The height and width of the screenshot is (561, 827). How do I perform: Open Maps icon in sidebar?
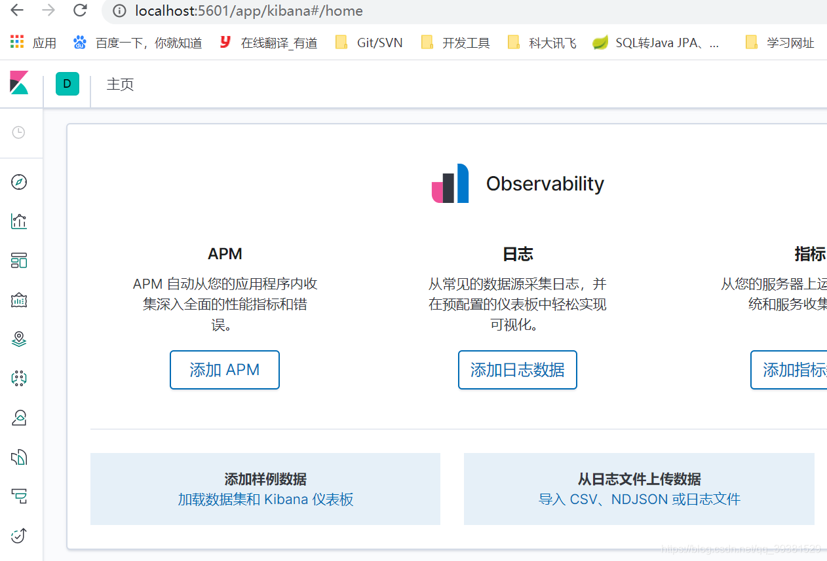pos(19,339)
